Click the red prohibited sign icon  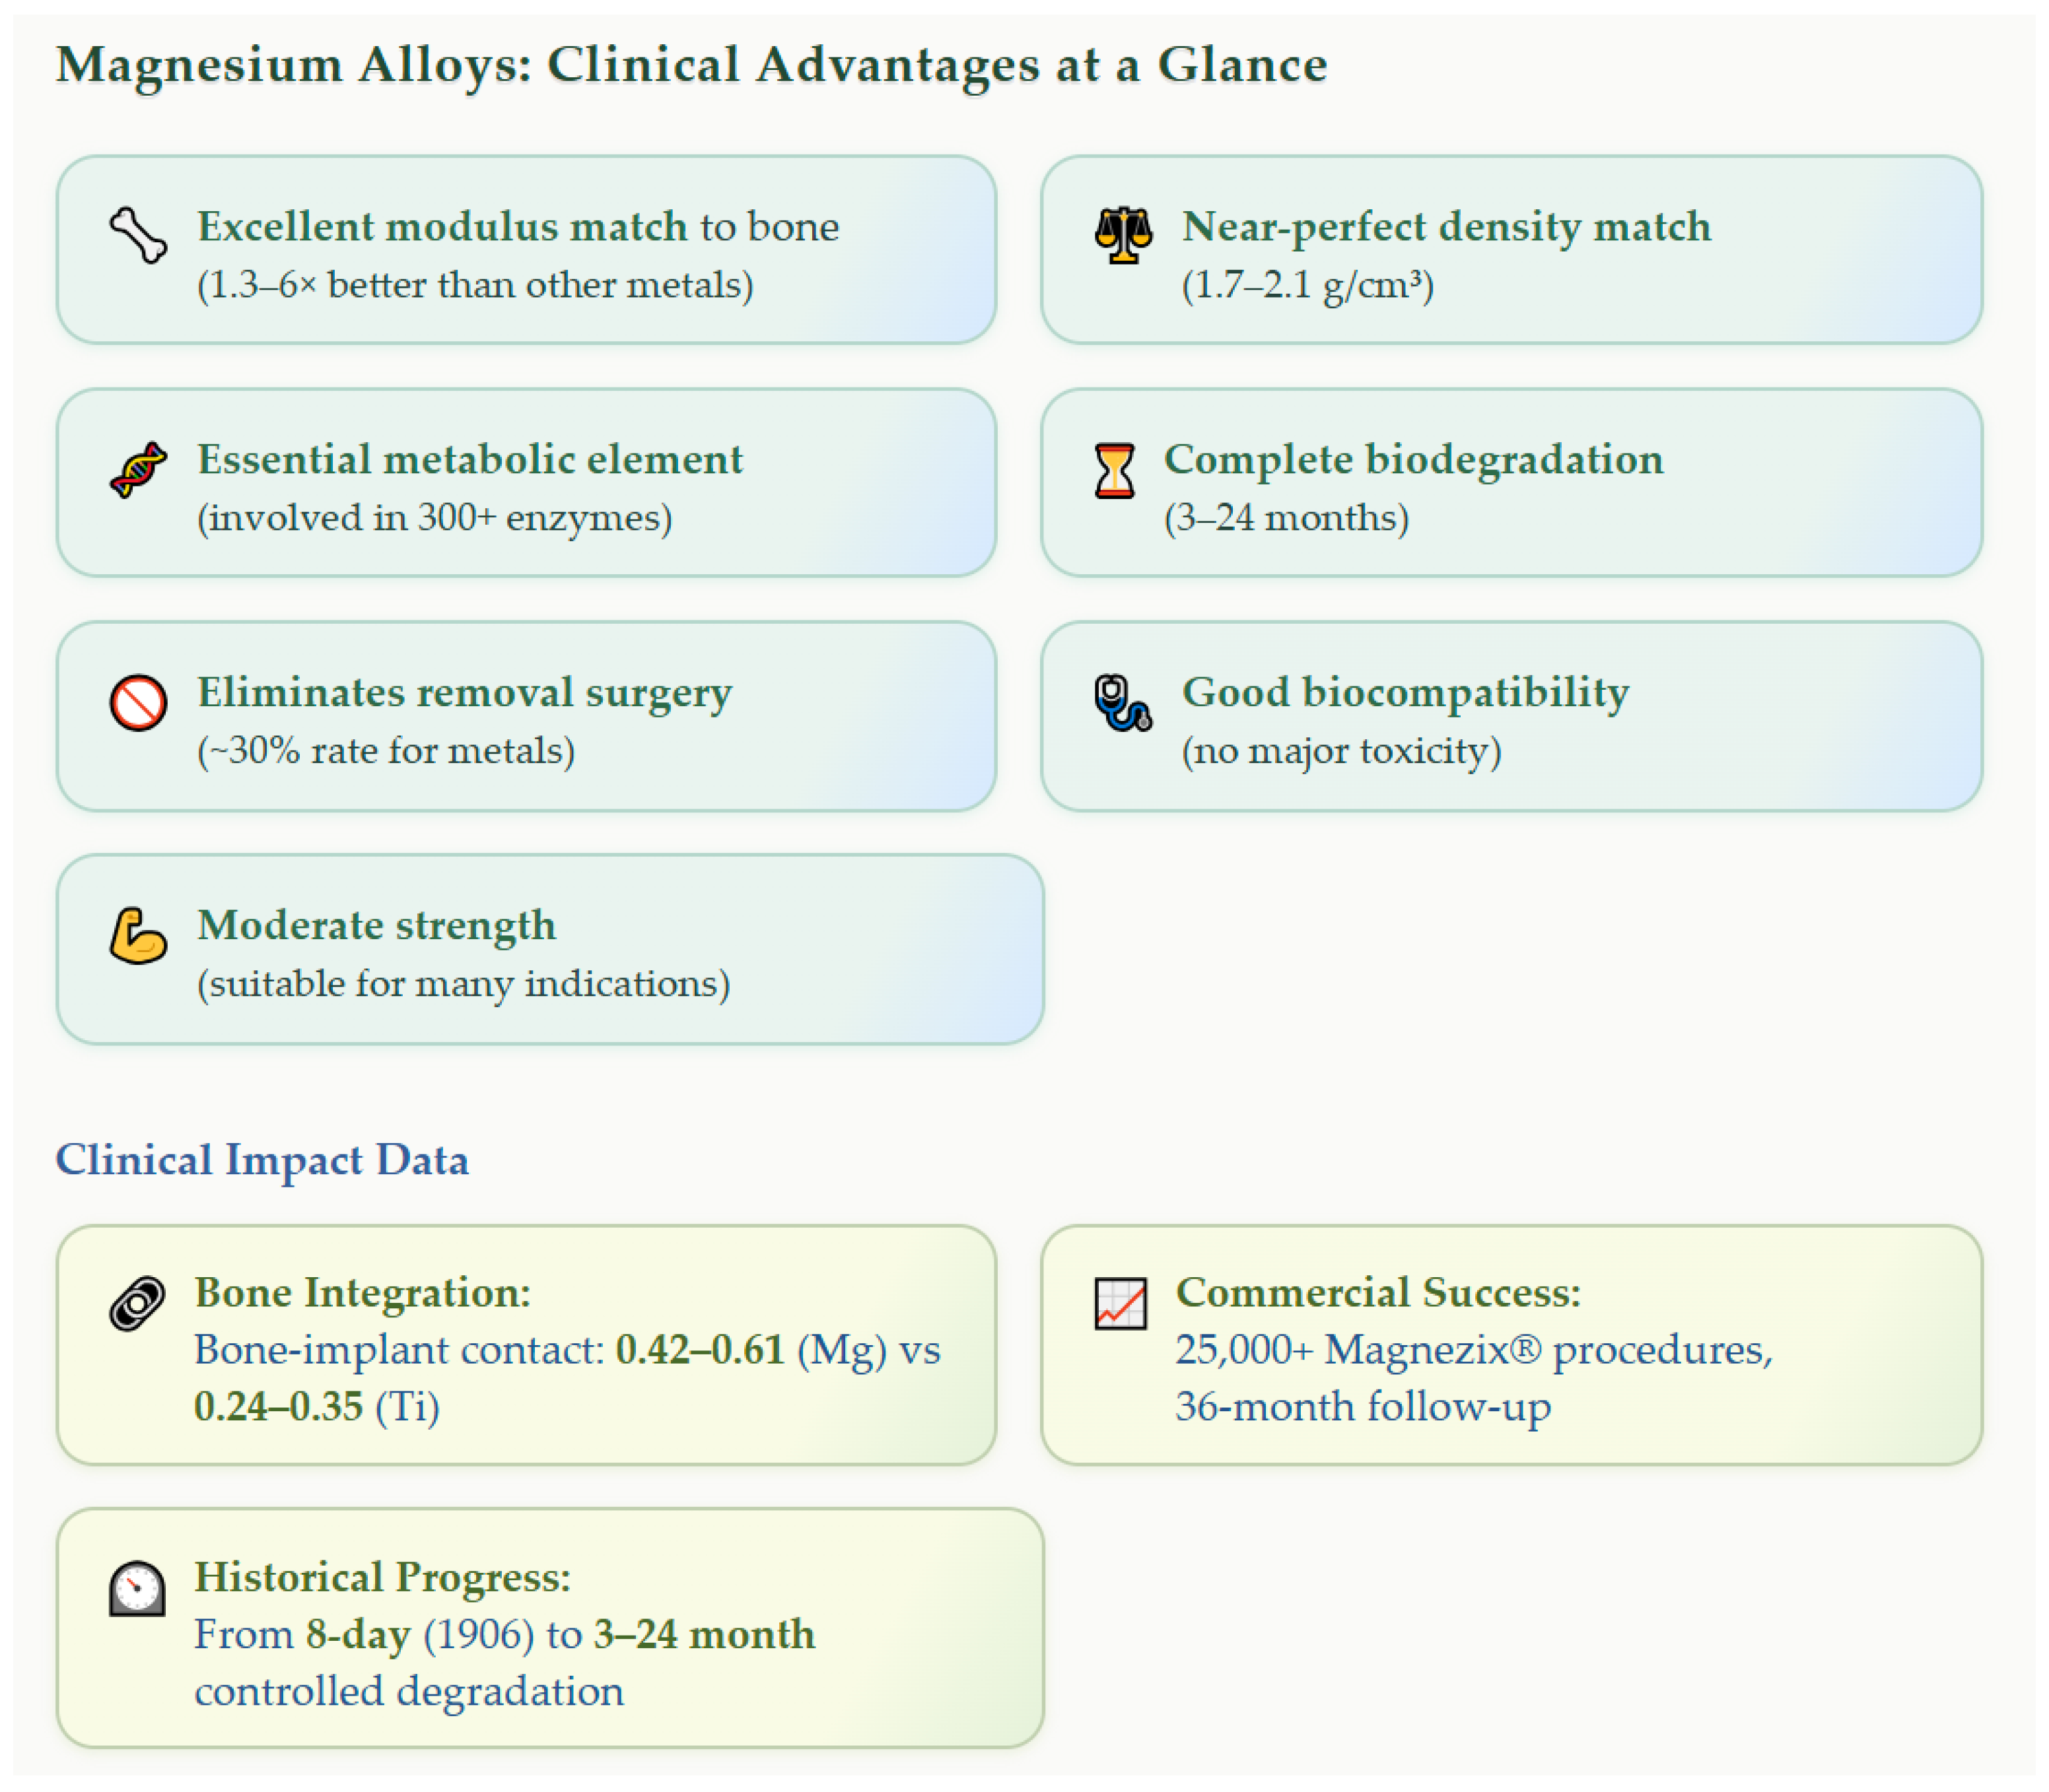coord(138,703)
